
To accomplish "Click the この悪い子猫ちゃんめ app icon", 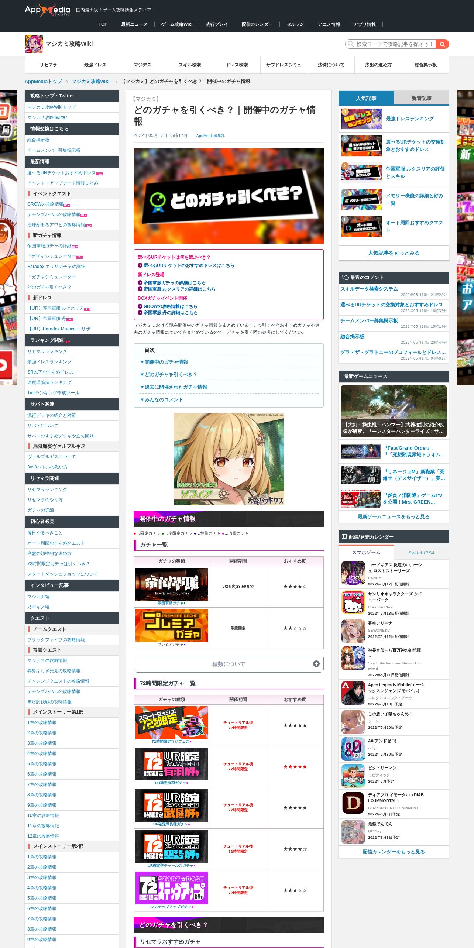I will click(353, 722).
